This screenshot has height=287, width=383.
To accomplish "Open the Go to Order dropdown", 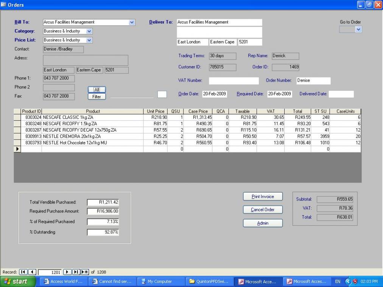I will 358,29.
